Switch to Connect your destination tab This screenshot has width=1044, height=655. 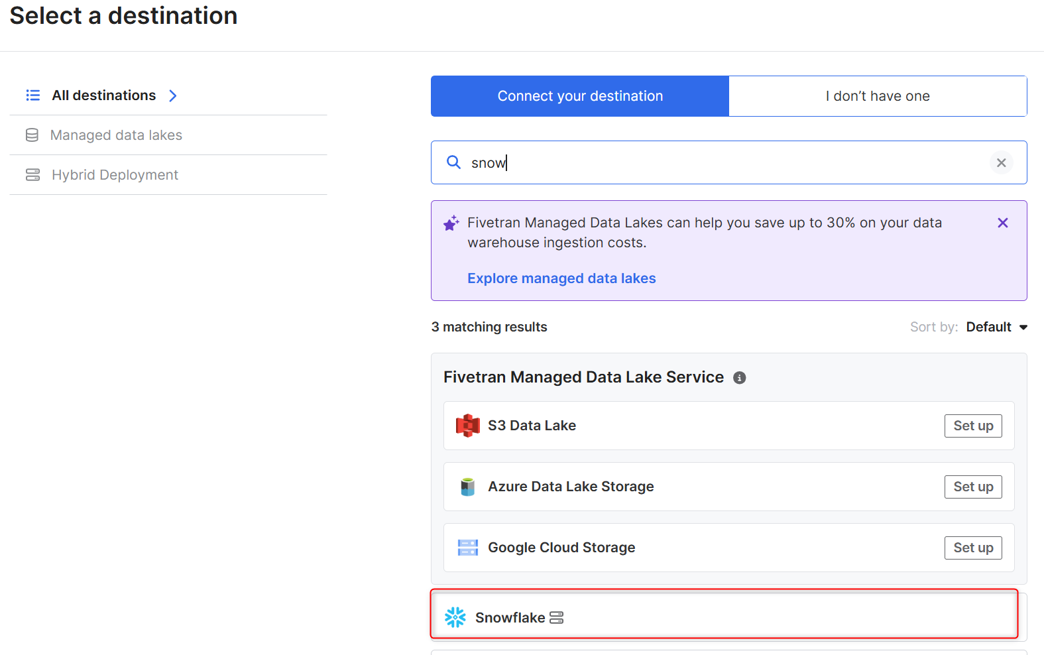point(580,96)
